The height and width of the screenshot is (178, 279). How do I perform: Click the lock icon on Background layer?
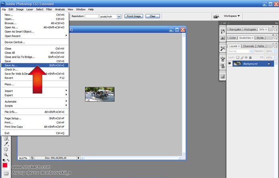269,64
